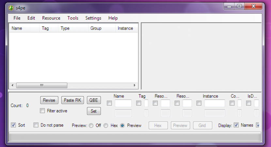Image resolution: width=271 pixels, height=147 pixels.
Task: Open the File menu
Action: pos(17,18)
